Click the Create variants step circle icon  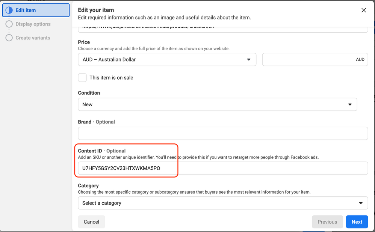pyautogui.click(x=9, y=38)
